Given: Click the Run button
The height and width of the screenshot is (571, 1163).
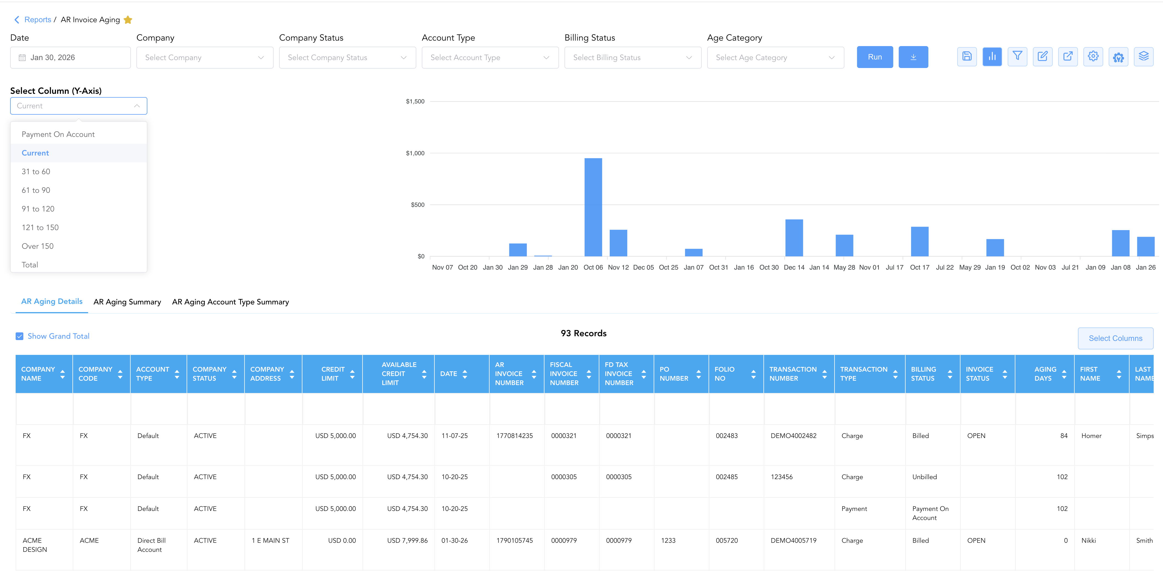Looking at the screenshot, I should 875,57.
